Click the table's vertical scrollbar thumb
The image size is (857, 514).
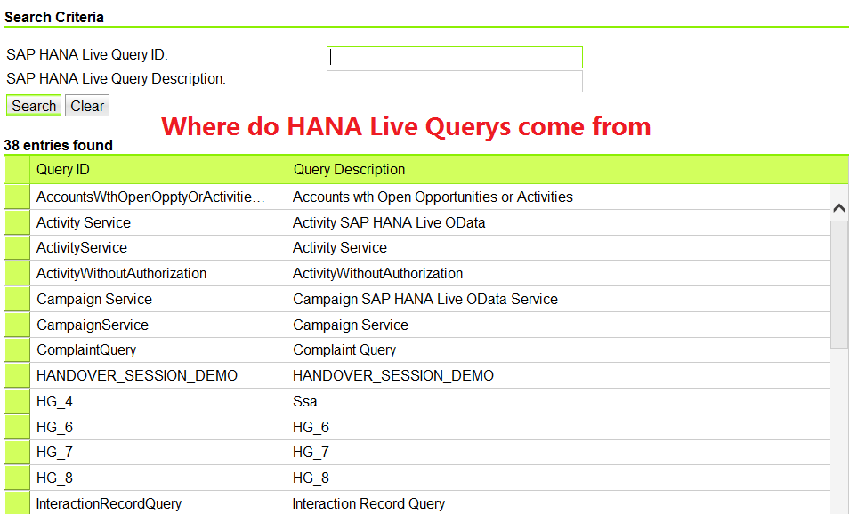[839, 284]
